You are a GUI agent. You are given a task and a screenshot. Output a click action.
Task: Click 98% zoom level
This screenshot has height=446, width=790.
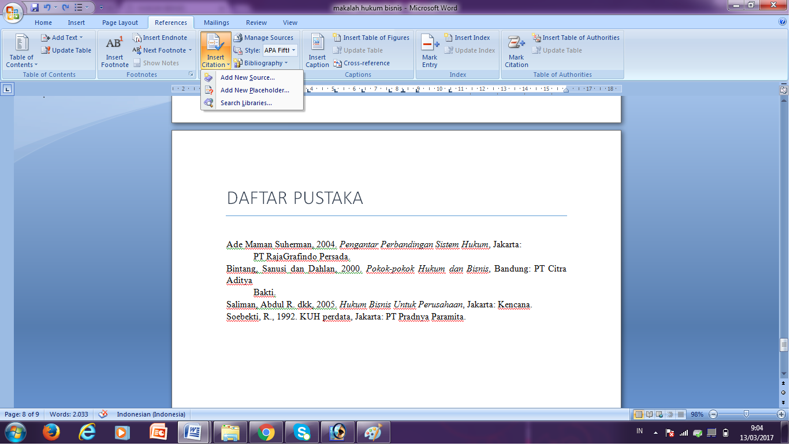click(697, 414)
